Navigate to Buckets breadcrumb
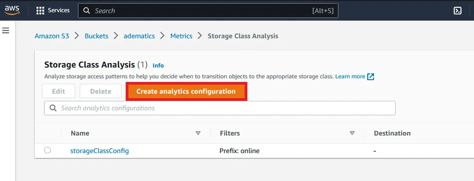The width and height of the screenshot is (474, 181). [x=96, y=36]
